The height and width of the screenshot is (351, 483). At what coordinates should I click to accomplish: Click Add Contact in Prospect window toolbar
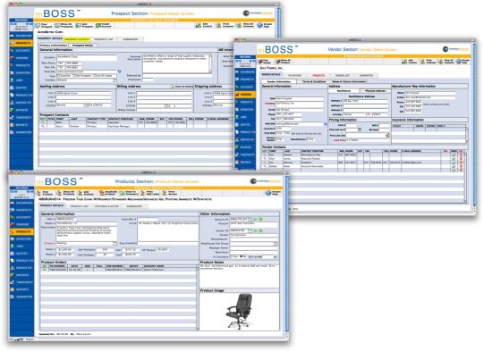[x=204, y=26]
